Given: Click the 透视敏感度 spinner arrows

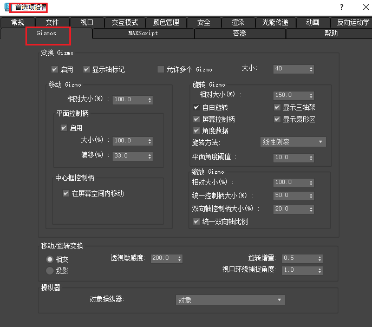Looking at the screenshot, I should pyautogui.click(x=180, y=258).
